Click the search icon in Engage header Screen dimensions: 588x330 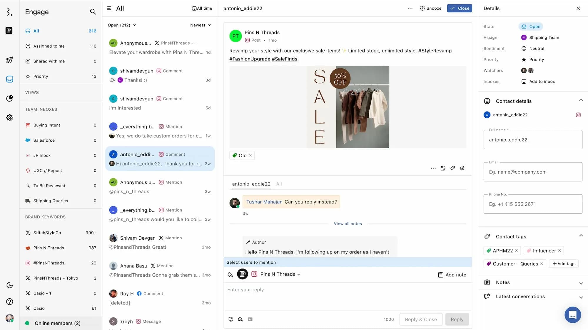[x=93, y=12]
